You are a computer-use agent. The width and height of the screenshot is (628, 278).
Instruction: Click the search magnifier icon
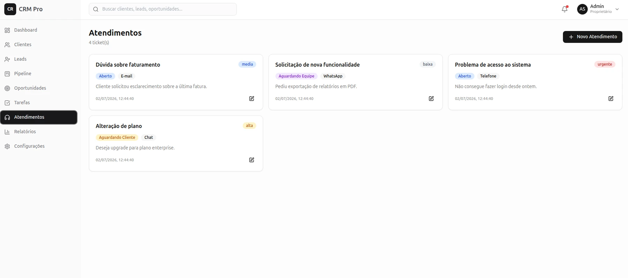(96, 9)
